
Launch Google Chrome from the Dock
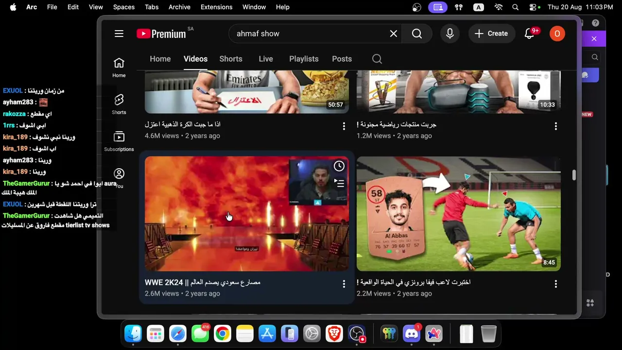coord(223,333)
